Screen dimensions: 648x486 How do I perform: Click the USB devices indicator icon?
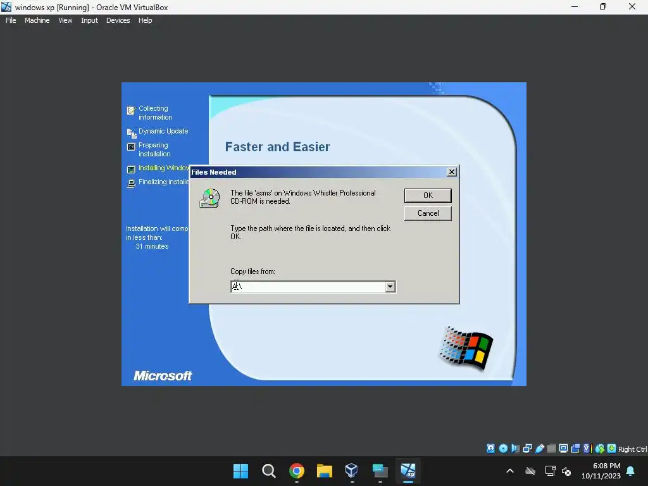tap(540, 449)
